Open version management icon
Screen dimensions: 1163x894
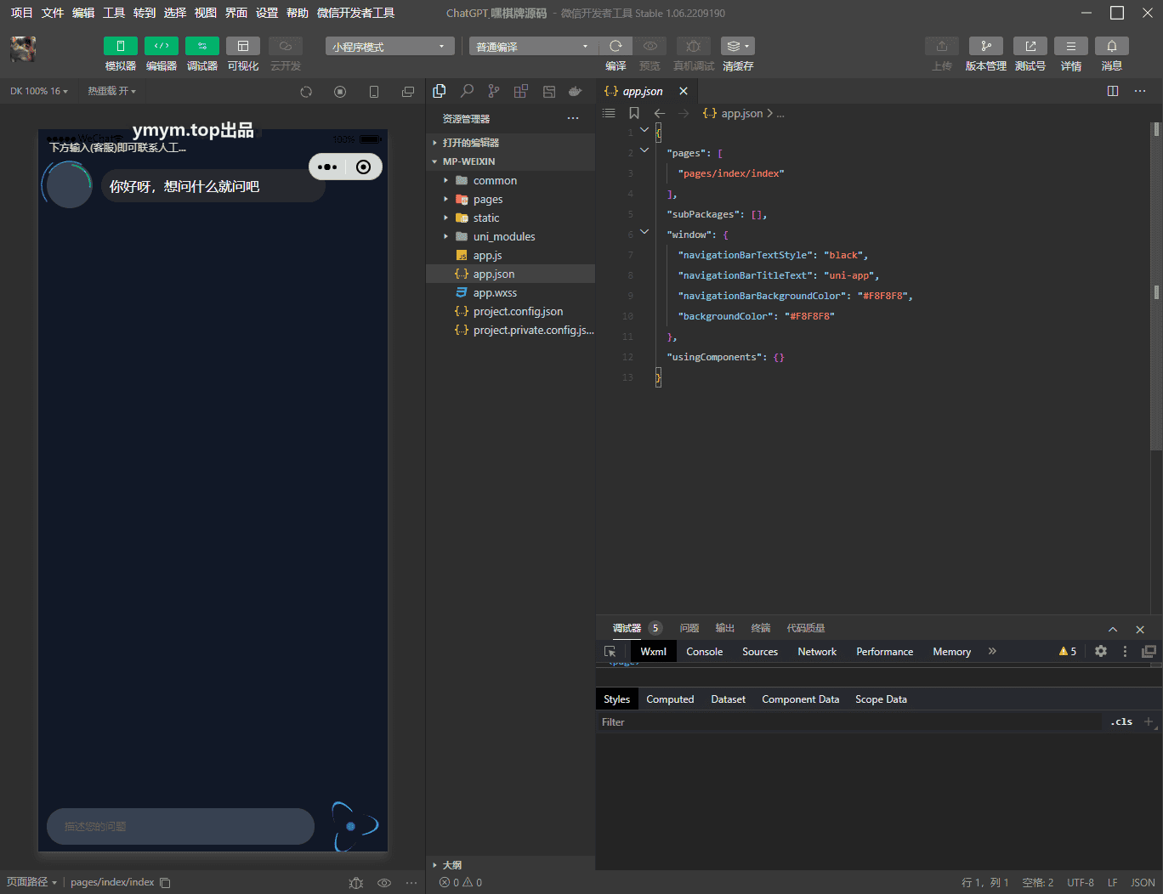point(986,46)
